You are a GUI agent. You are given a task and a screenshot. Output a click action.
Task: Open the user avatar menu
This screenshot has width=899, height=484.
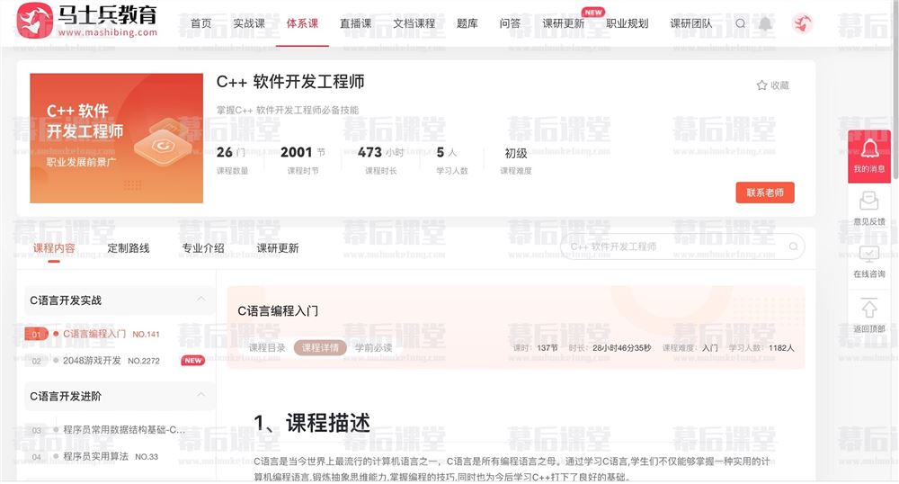pos(802,23)
